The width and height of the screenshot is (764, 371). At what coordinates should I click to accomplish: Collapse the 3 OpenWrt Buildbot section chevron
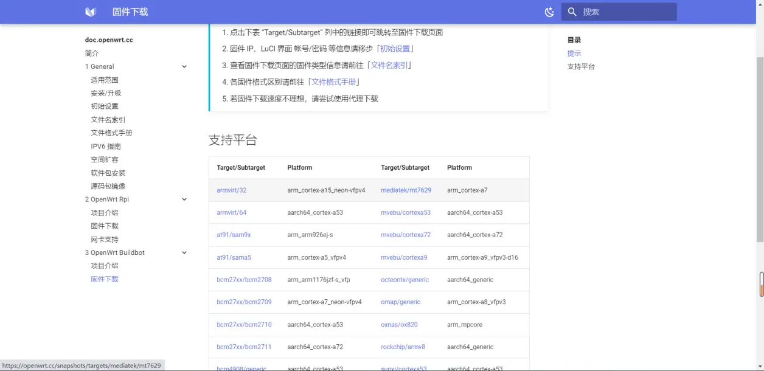click(x=184, y=252)
